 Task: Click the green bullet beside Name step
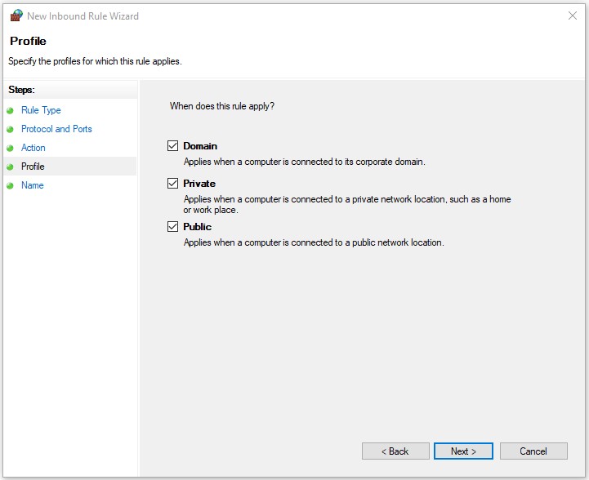[x=10, y=185]
